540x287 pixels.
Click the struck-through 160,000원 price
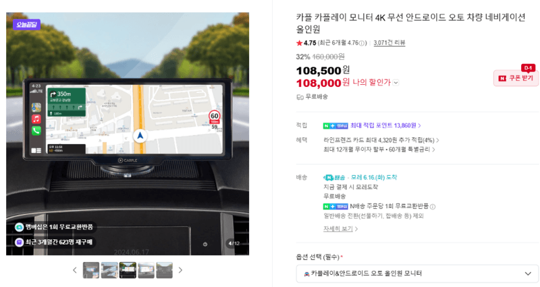coord(328,57)
